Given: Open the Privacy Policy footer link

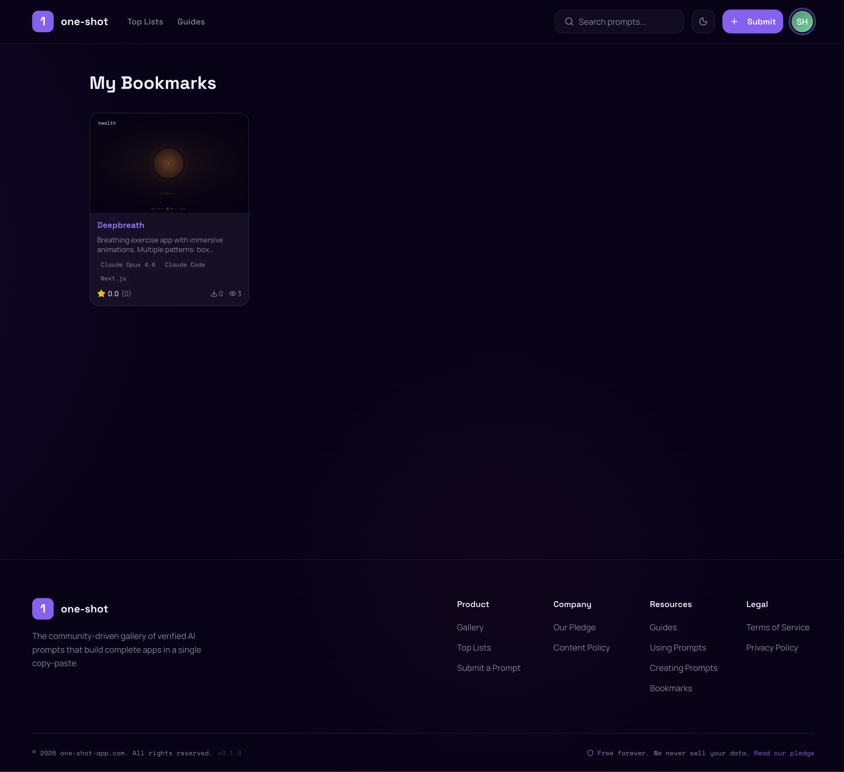Looking at the screenshot, I should (x=772, y=647).
